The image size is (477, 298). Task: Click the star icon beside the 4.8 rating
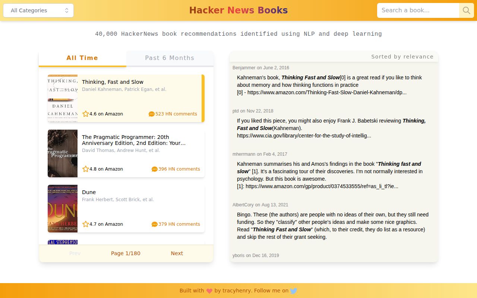click(85, 169)
